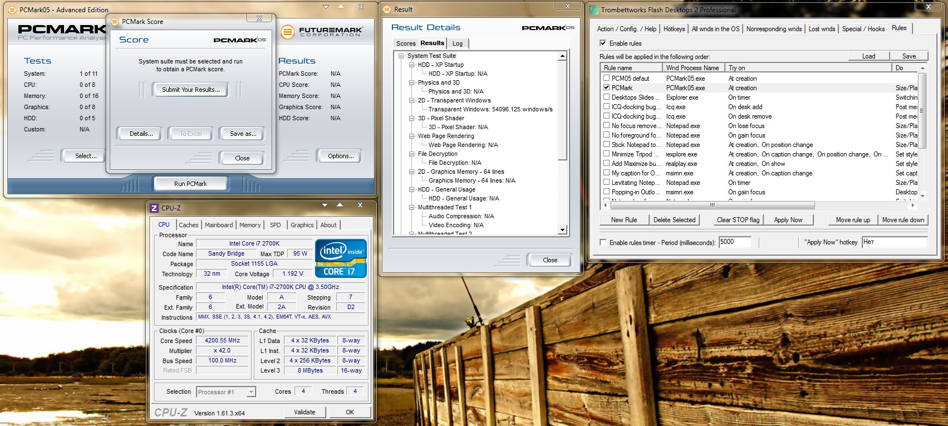The width and height of the screenshot is (948, 426).
Task: Click the down-triangle icon in PCMark05 title bar
Action: point(326,7)
